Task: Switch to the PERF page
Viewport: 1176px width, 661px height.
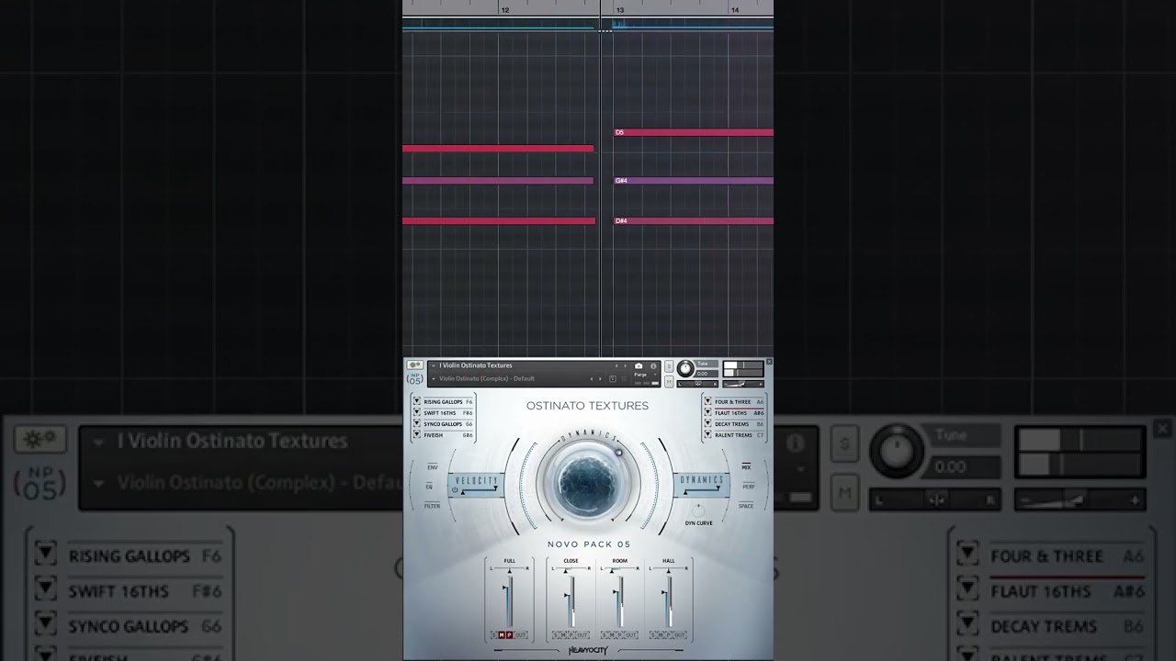Action: coord(749,487)
